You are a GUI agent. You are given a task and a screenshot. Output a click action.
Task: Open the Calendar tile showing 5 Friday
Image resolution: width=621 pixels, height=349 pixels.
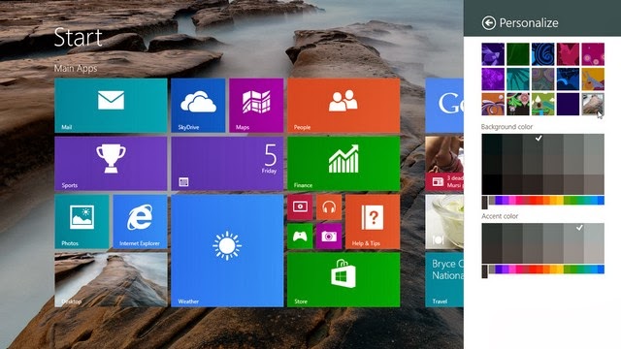(227, 164)
